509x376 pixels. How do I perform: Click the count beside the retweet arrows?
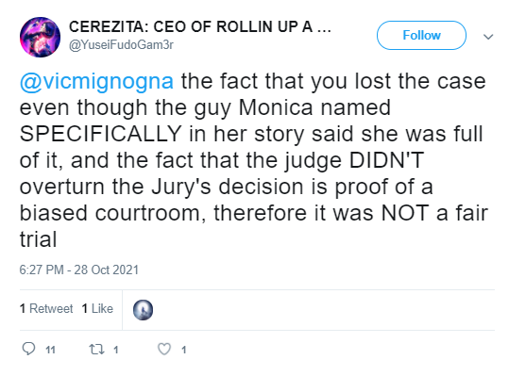click(116, 350)
